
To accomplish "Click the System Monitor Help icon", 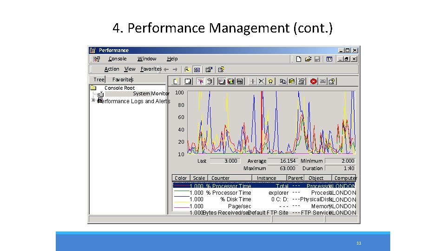I will pyautogui.click(x=332, y=81).
